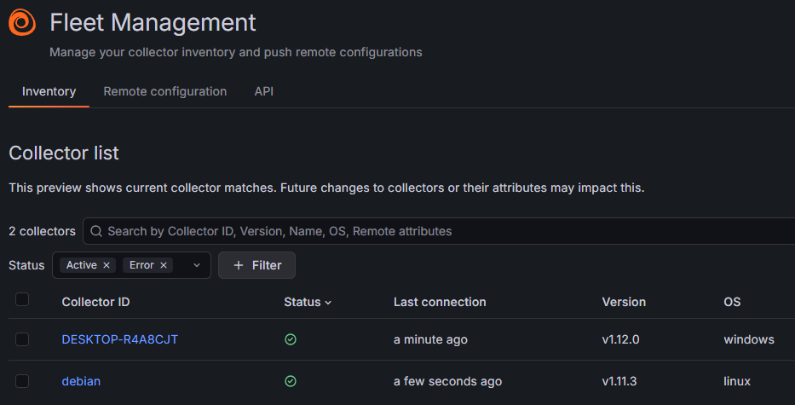The image size is (795, 405).
Task: Switch to the Remote configuration tab
Action: pyautogui.click(x=164, y=91)
